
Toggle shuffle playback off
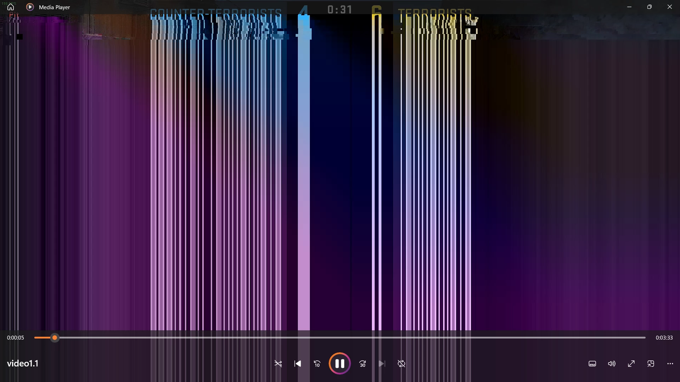pyautogui.click(x=278, y=364)
